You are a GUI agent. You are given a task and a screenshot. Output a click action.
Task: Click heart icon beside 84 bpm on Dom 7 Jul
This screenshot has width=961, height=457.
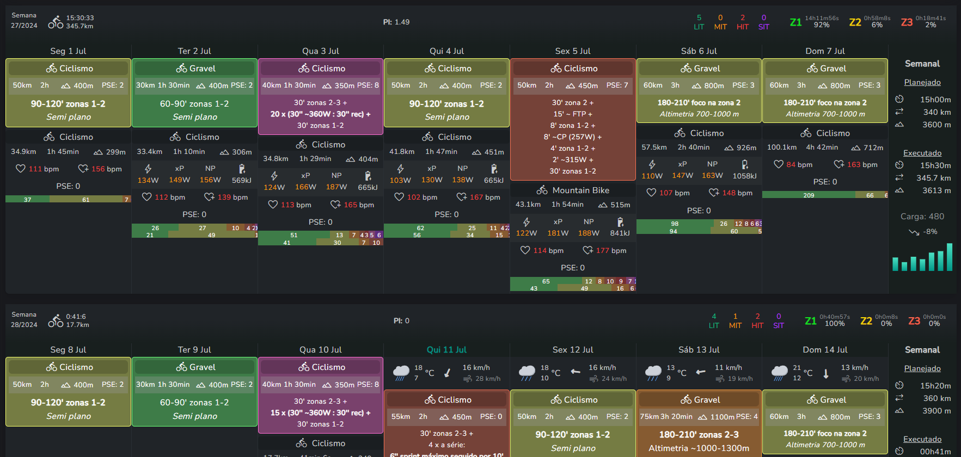(x=779, y=164)
